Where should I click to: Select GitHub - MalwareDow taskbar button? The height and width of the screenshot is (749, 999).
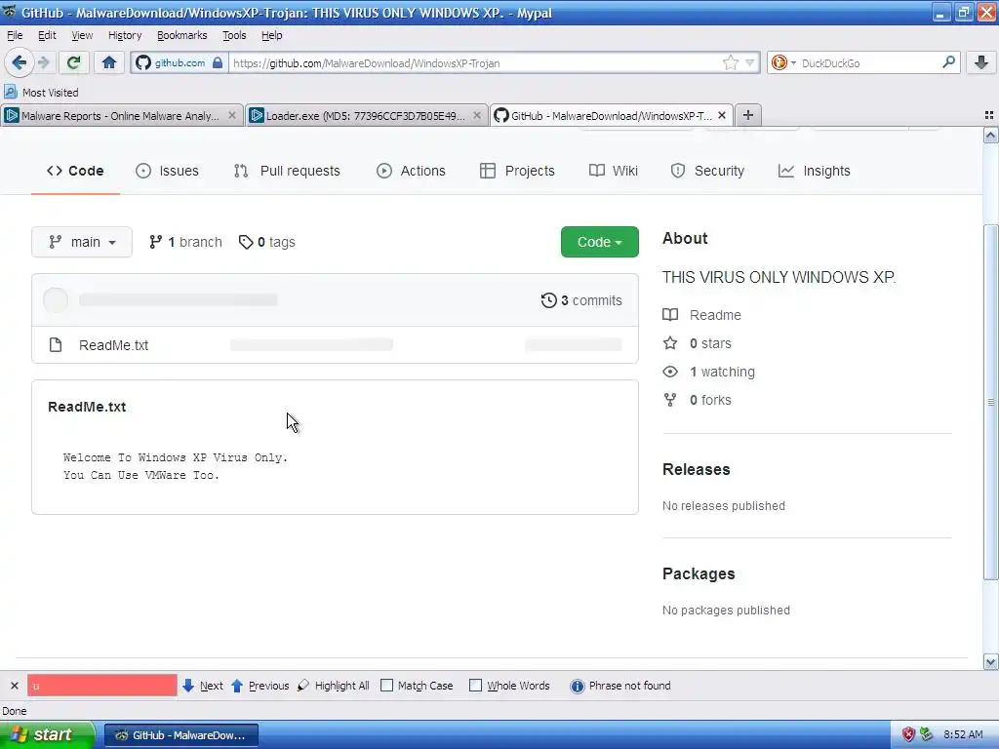pos(180,735)
